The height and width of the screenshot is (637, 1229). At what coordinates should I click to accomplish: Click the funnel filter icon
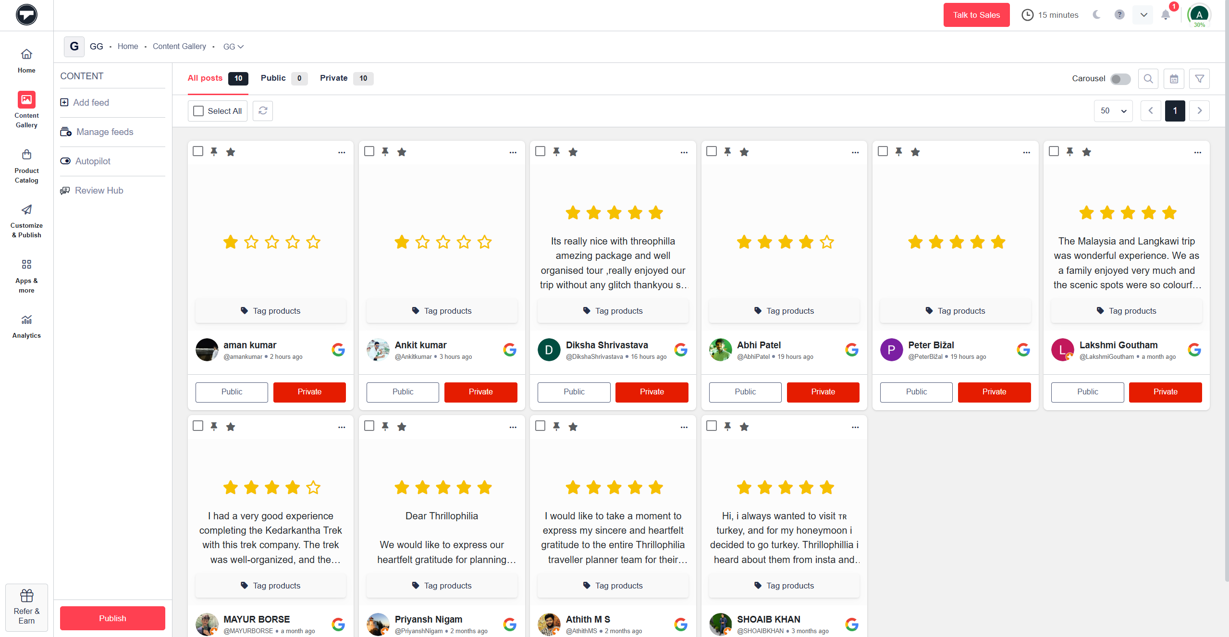1199,79
